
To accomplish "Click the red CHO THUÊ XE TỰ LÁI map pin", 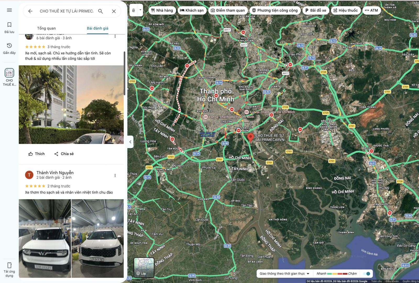I will 250,137.
